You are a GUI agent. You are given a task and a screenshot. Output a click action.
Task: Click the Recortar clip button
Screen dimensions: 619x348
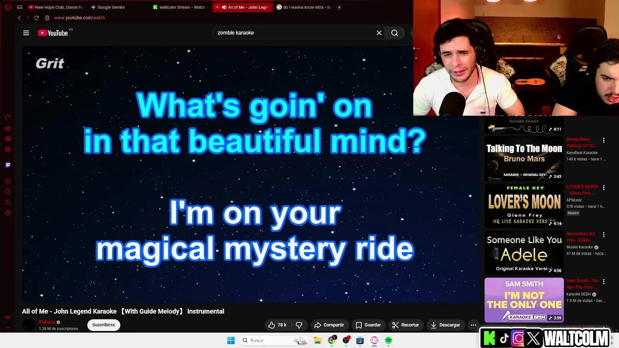(405, 325)
